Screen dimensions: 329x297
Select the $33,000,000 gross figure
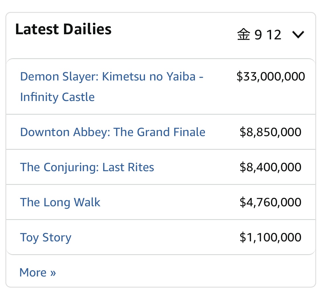pyautogui.click(x=271, y=76)
